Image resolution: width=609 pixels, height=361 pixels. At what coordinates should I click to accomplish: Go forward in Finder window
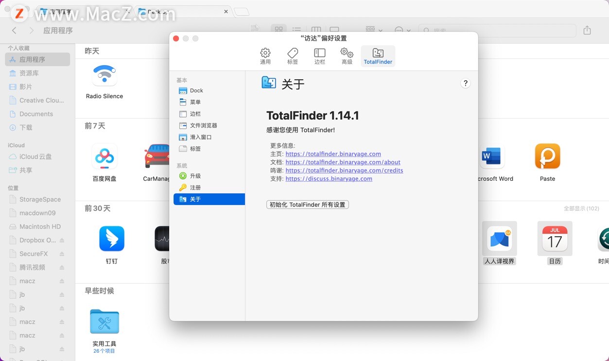32,31
